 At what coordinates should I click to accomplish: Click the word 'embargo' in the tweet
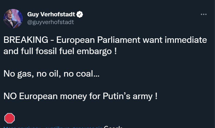(94, 52)
